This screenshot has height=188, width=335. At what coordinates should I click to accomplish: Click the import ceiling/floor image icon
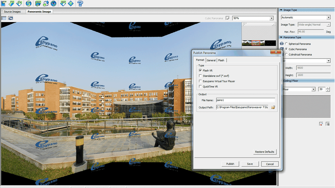[321, 124]
